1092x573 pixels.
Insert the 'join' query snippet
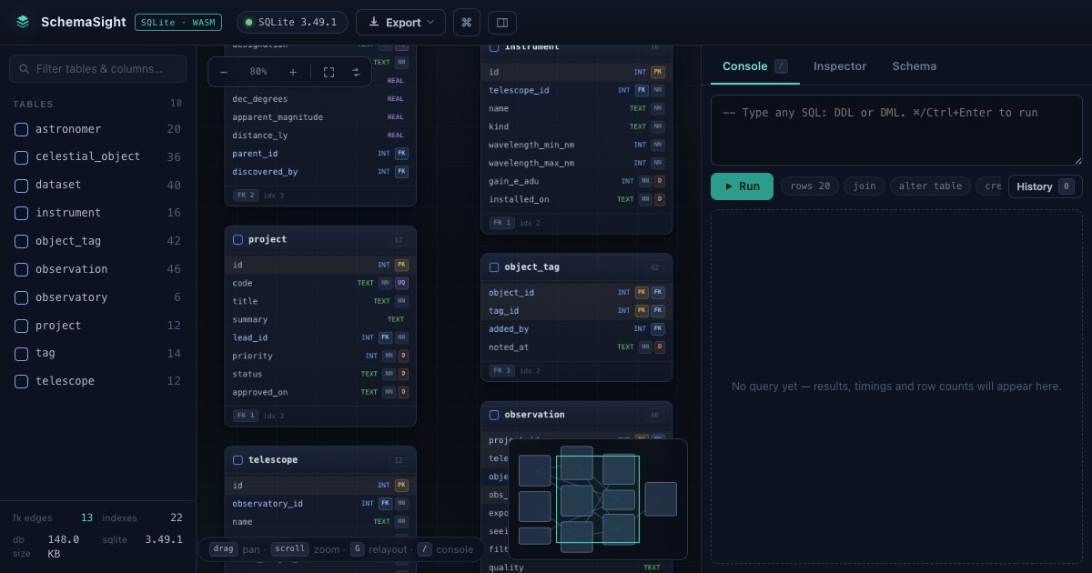point(864,186)
